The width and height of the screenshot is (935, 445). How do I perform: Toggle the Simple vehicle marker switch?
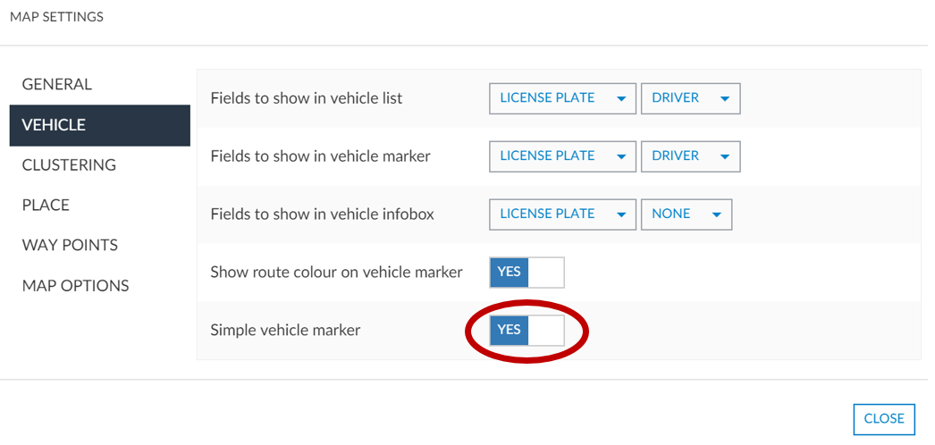(526, 330)
